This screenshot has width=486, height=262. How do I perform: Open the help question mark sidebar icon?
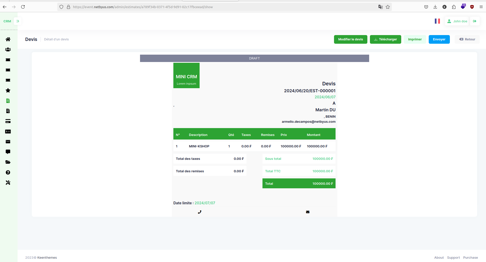pos(8,172)
